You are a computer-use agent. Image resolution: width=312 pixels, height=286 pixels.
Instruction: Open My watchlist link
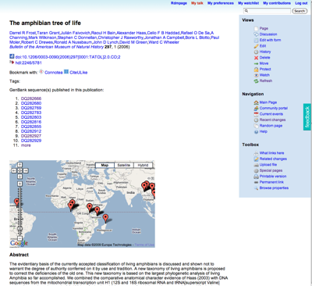248,3
